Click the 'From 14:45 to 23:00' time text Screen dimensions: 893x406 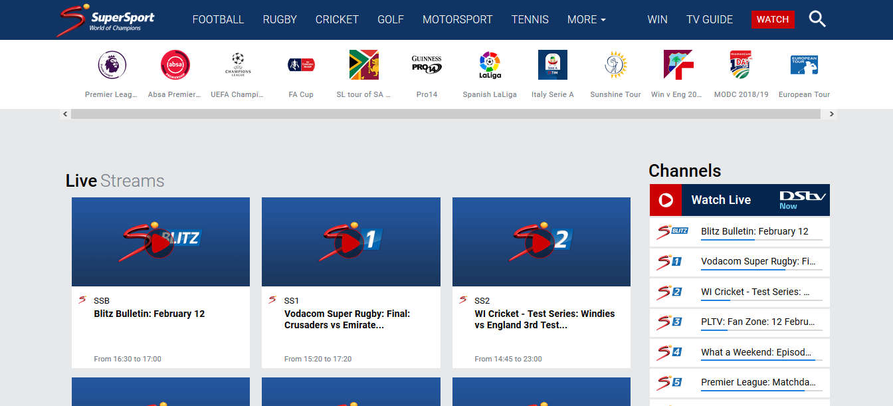click(508, 359)
